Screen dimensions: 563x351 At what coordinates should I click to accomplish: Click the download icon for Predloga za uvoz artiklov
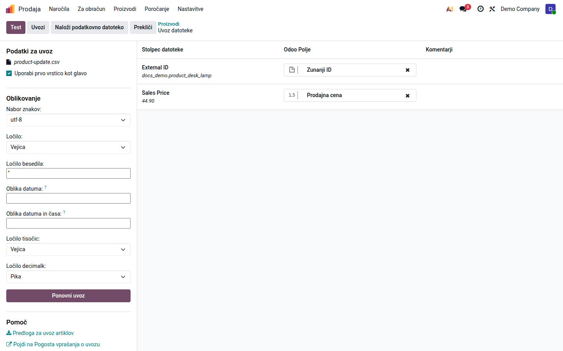pyautogui.click(x=9, y=333)
